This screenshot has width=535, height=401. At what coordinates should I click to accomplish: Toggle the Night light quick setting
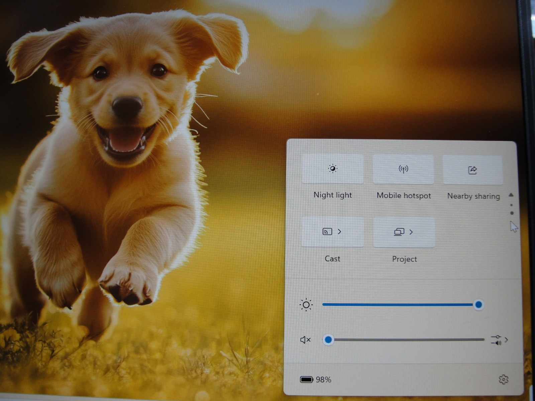(x=333, y=169)
